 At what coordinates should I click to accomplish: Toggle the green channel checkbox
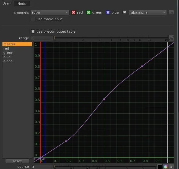click(89, 12)
